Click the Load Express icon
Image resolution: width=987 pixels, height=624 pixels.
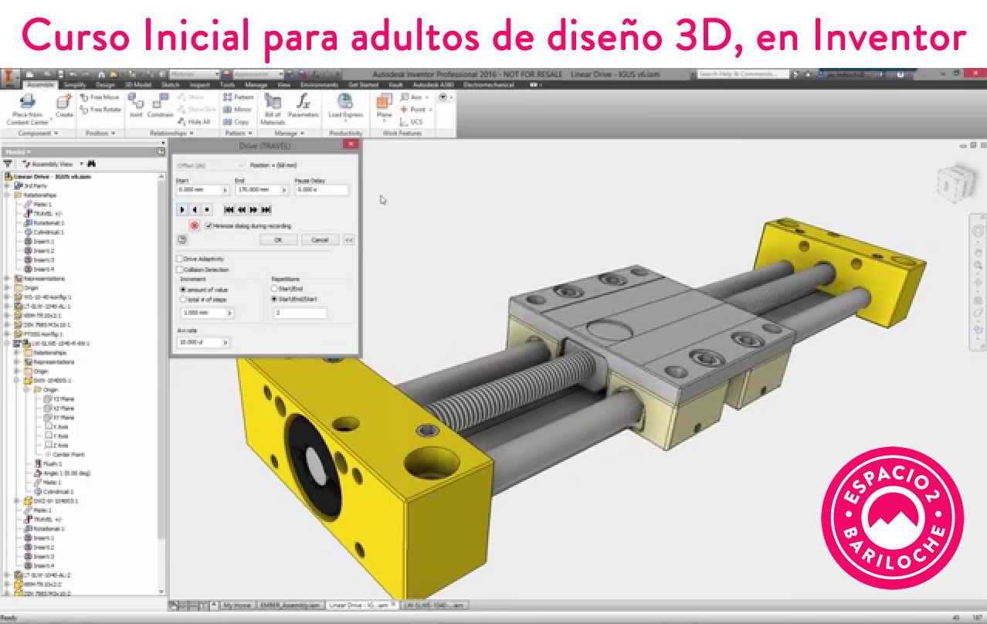click(345, 101)
